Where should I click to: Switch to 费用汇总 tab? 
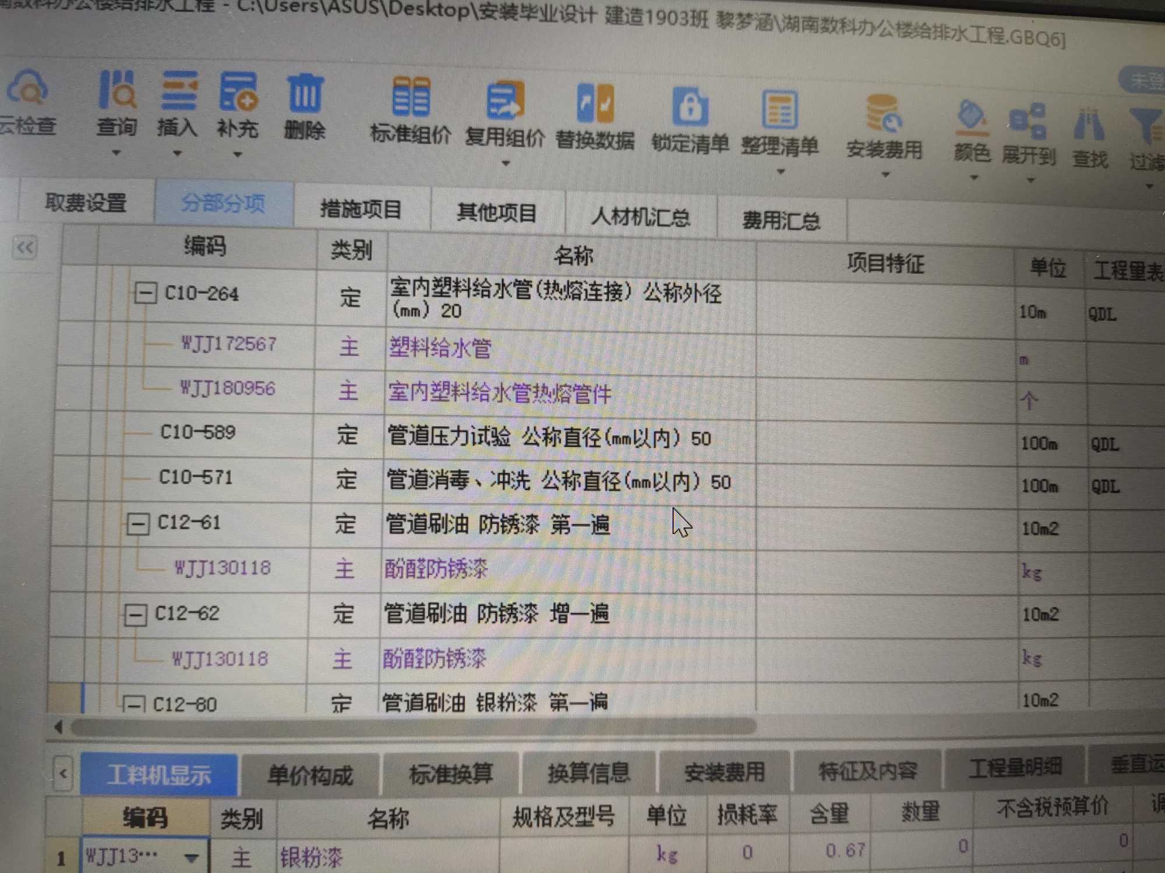tap(781, 221)
